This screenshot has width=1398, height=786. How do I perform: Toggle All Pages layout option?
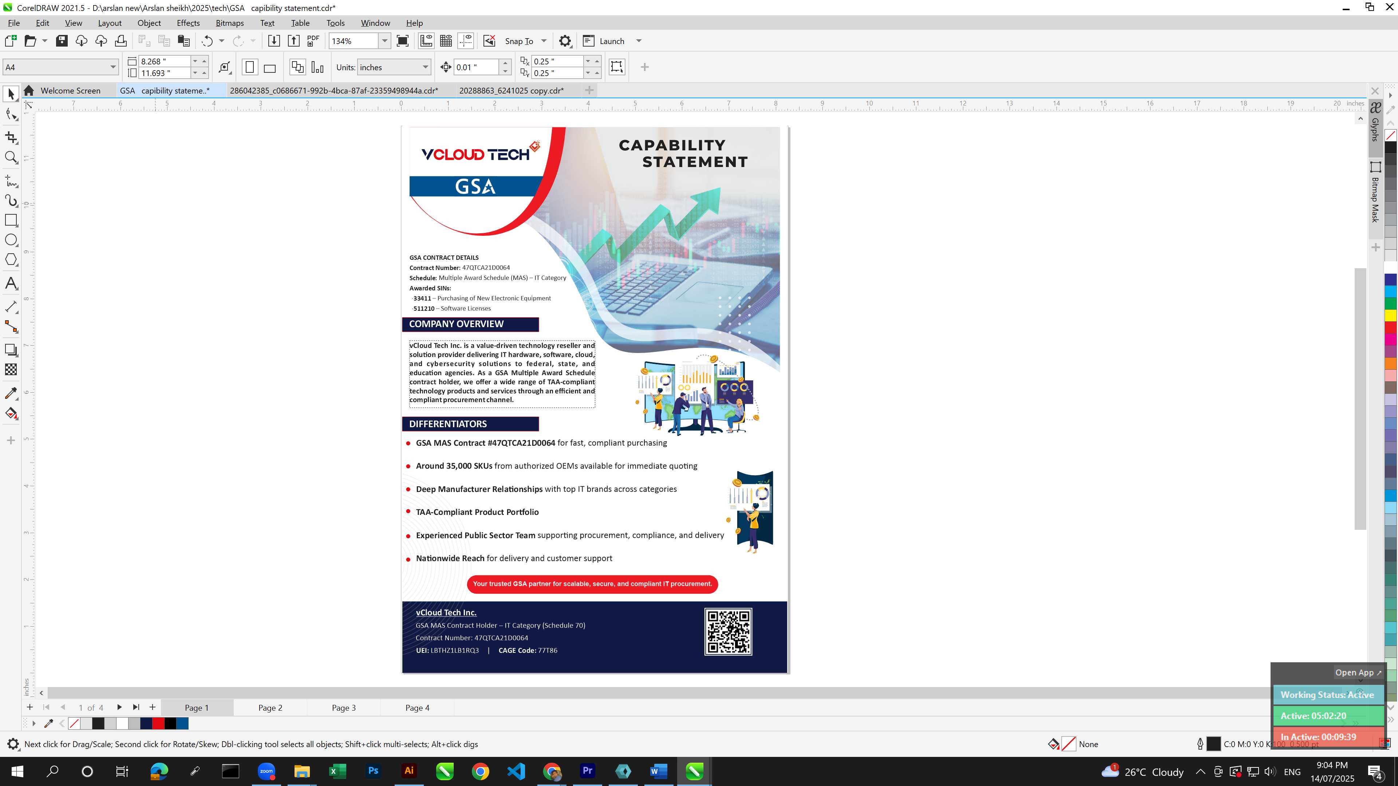(x=297, y=67)
